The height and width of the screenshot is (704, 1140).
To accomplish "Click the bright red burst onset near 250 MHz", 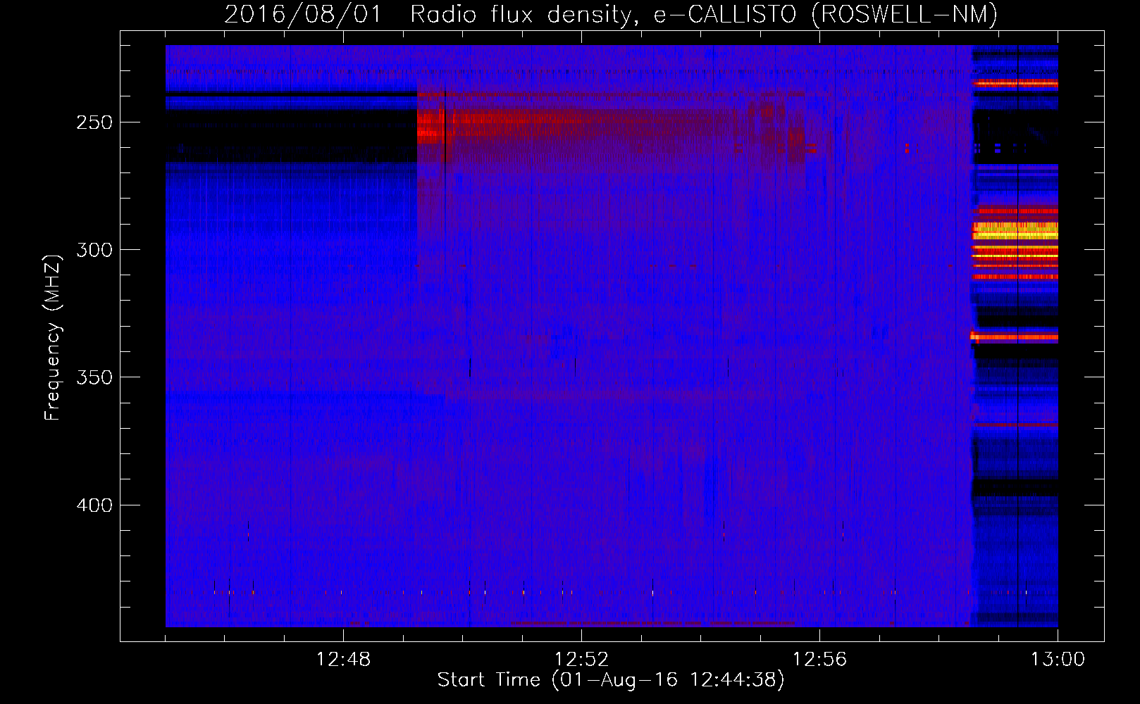I will tap(431, 127).
